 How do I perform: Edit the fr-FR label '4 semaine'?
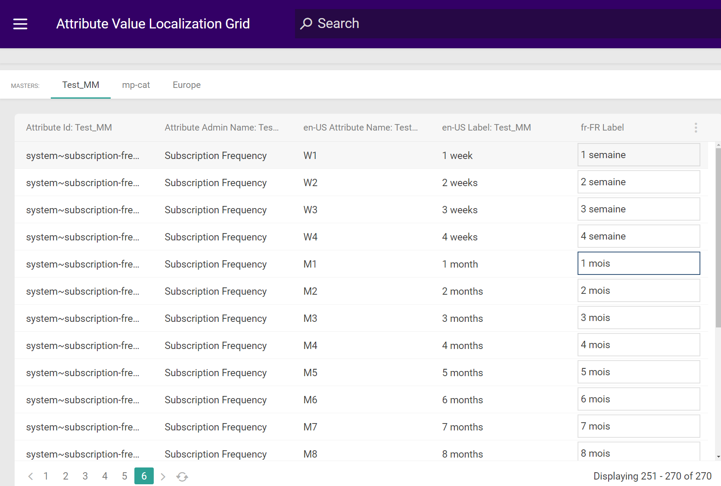639,236
